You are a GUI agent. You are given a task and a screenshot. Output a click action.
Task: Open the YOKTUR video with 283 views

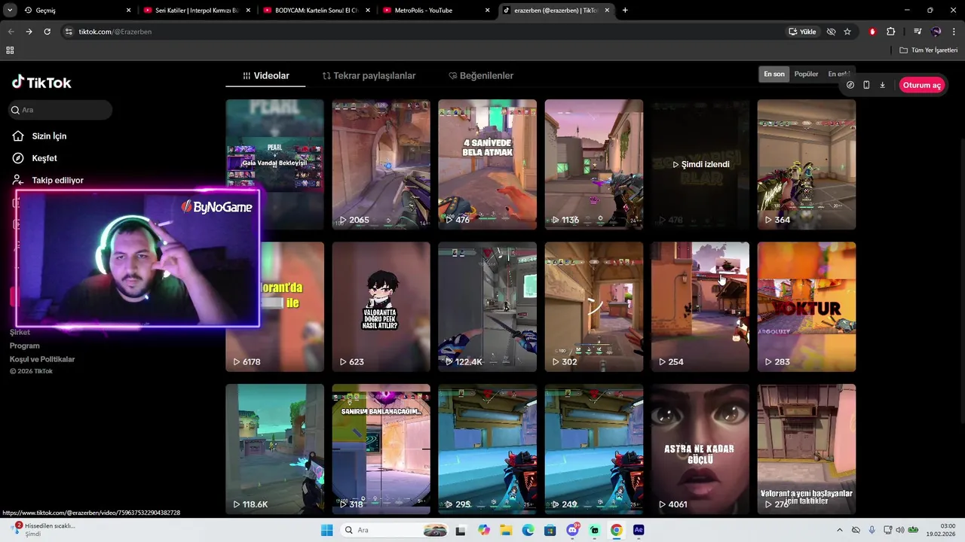pyautogui.click(x=807, y=306)
